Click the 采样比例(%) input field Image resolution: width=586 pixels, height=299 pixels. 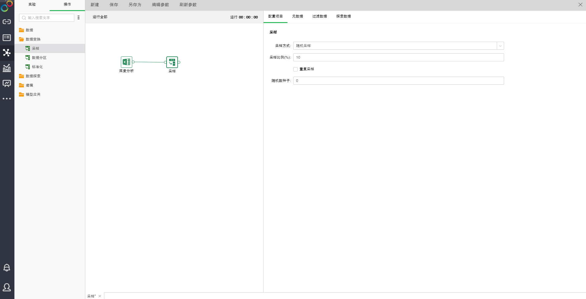[x=398, y=57]
